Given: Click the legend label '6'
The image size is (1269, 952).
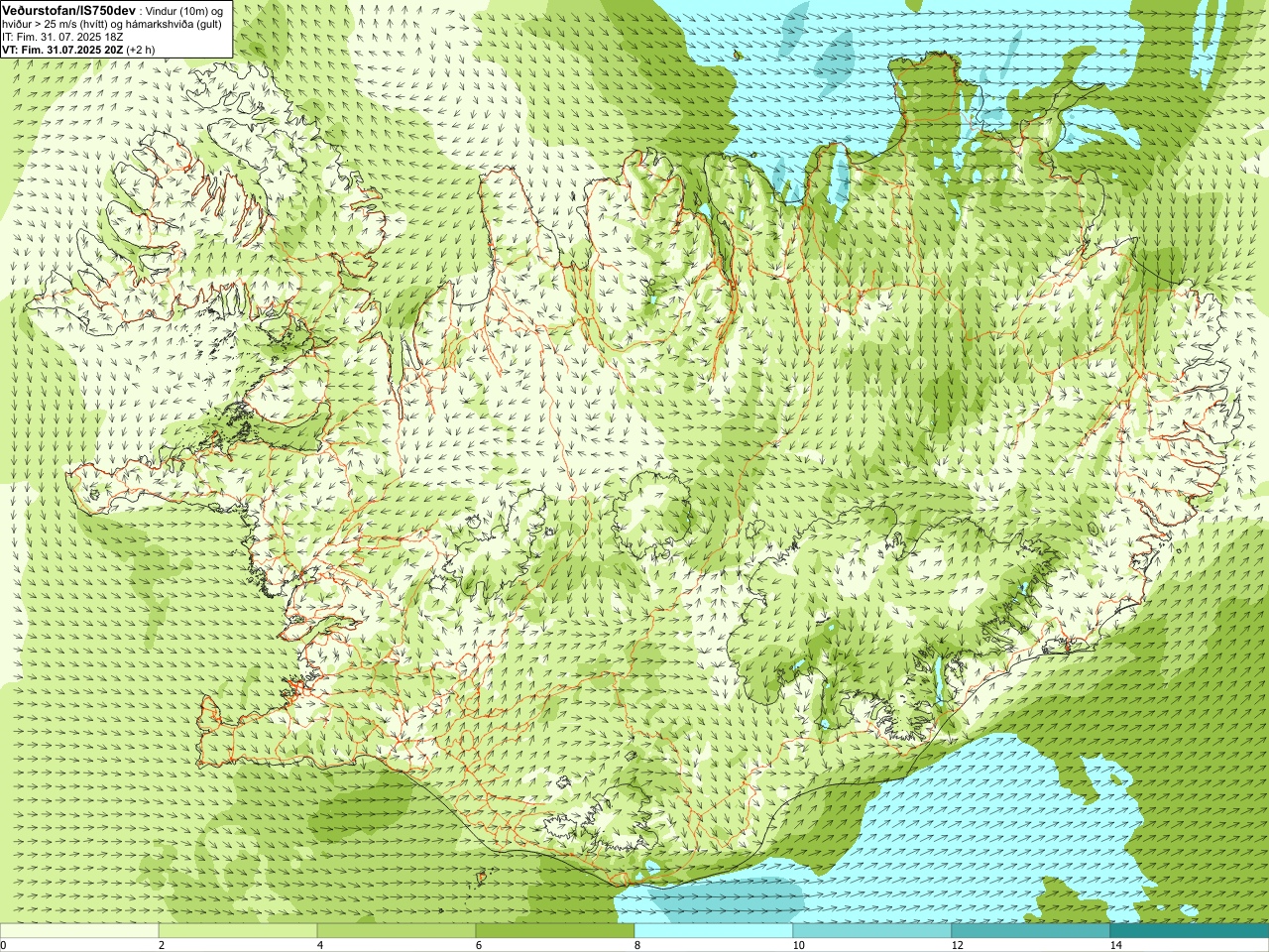Looking at the screenshot, I should [479, 945].
